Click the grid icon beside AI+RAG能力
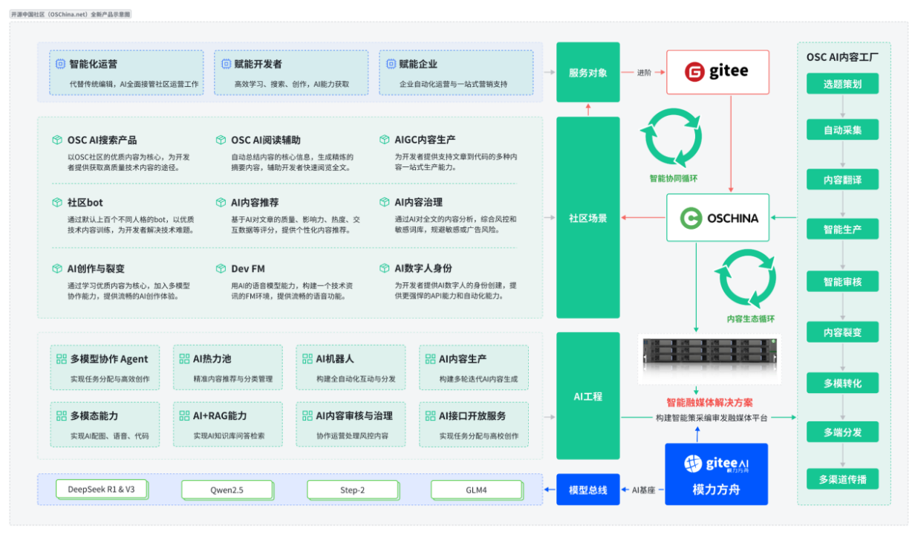 tap(185, 416)
